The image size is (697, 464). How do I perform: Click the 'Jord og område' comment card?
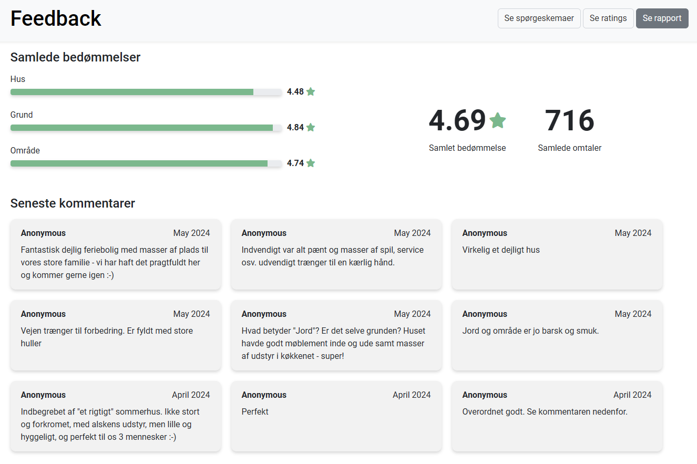pyautogui.click(x=557, y=336)
